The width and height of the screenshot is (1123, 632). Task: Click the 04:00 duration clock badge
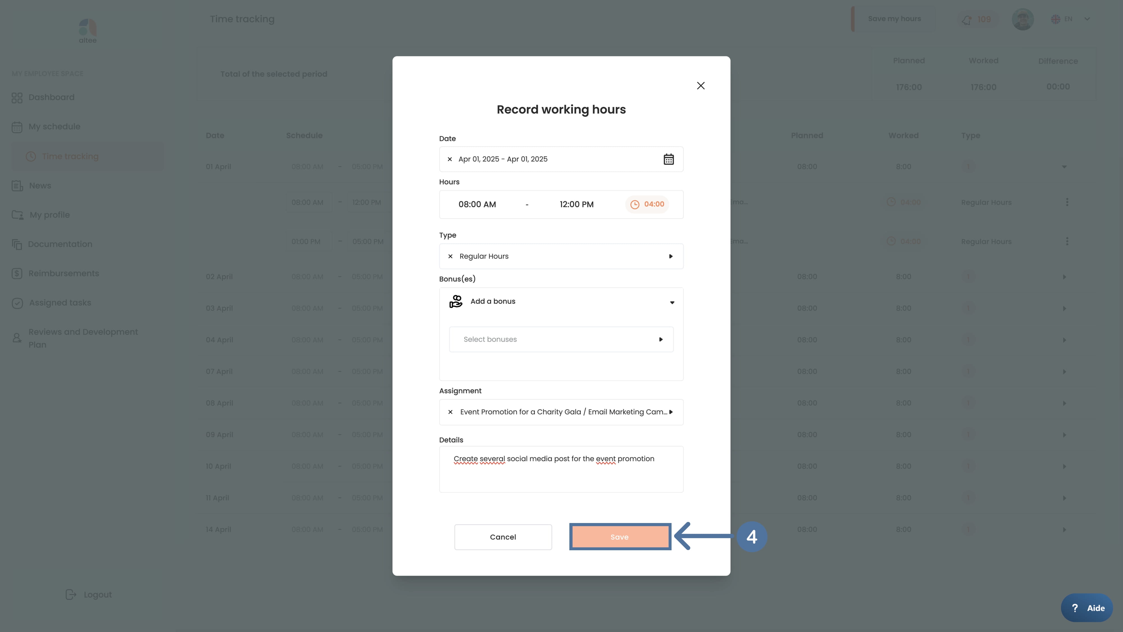647,204
